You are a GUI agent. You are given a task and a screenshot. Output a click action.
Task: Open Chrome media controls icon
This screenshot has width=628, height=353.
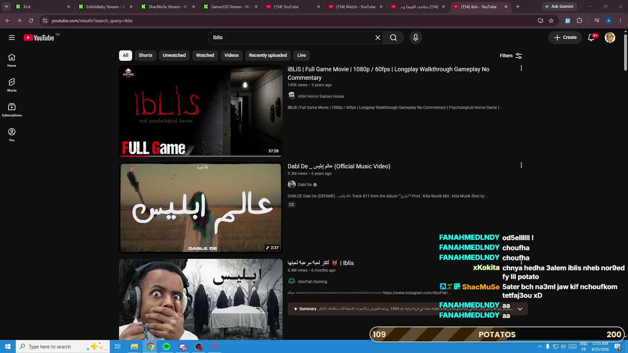[x=597, y=21]
